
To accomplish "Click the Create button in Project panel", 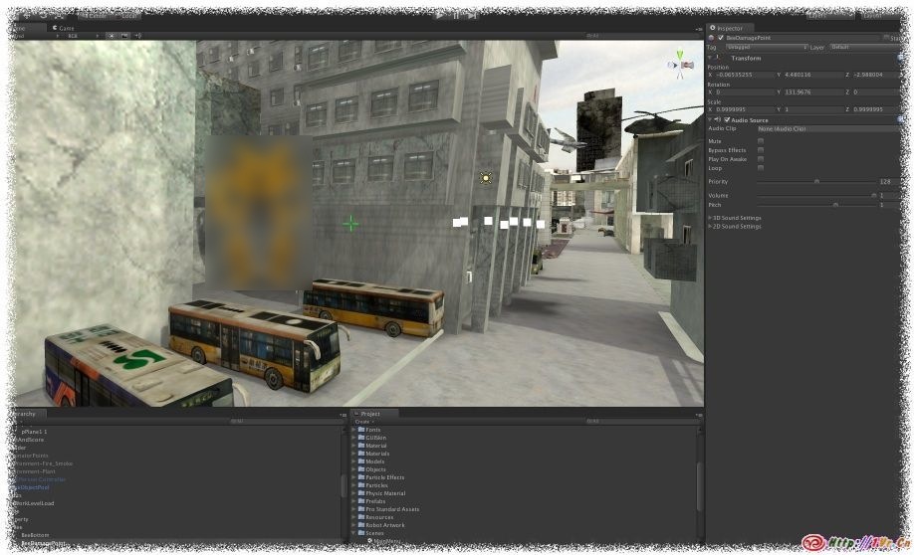I will tap(363, 422).
